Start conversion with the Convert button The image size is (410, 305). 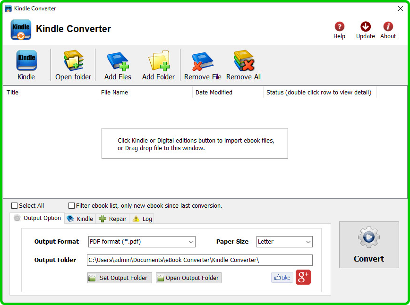click(x=369, y=245)
